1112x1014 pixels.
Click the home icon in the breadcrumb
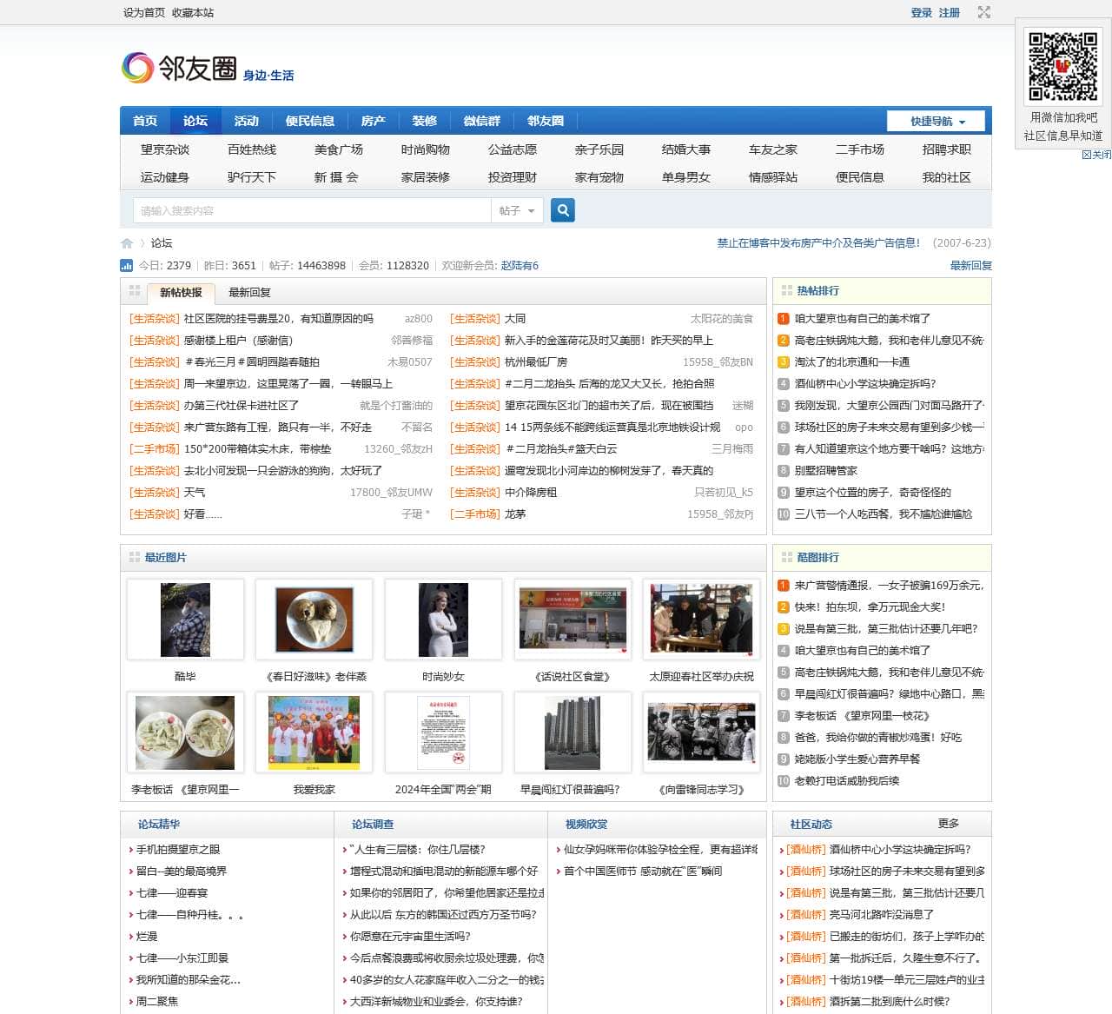(x=126, y=244)
